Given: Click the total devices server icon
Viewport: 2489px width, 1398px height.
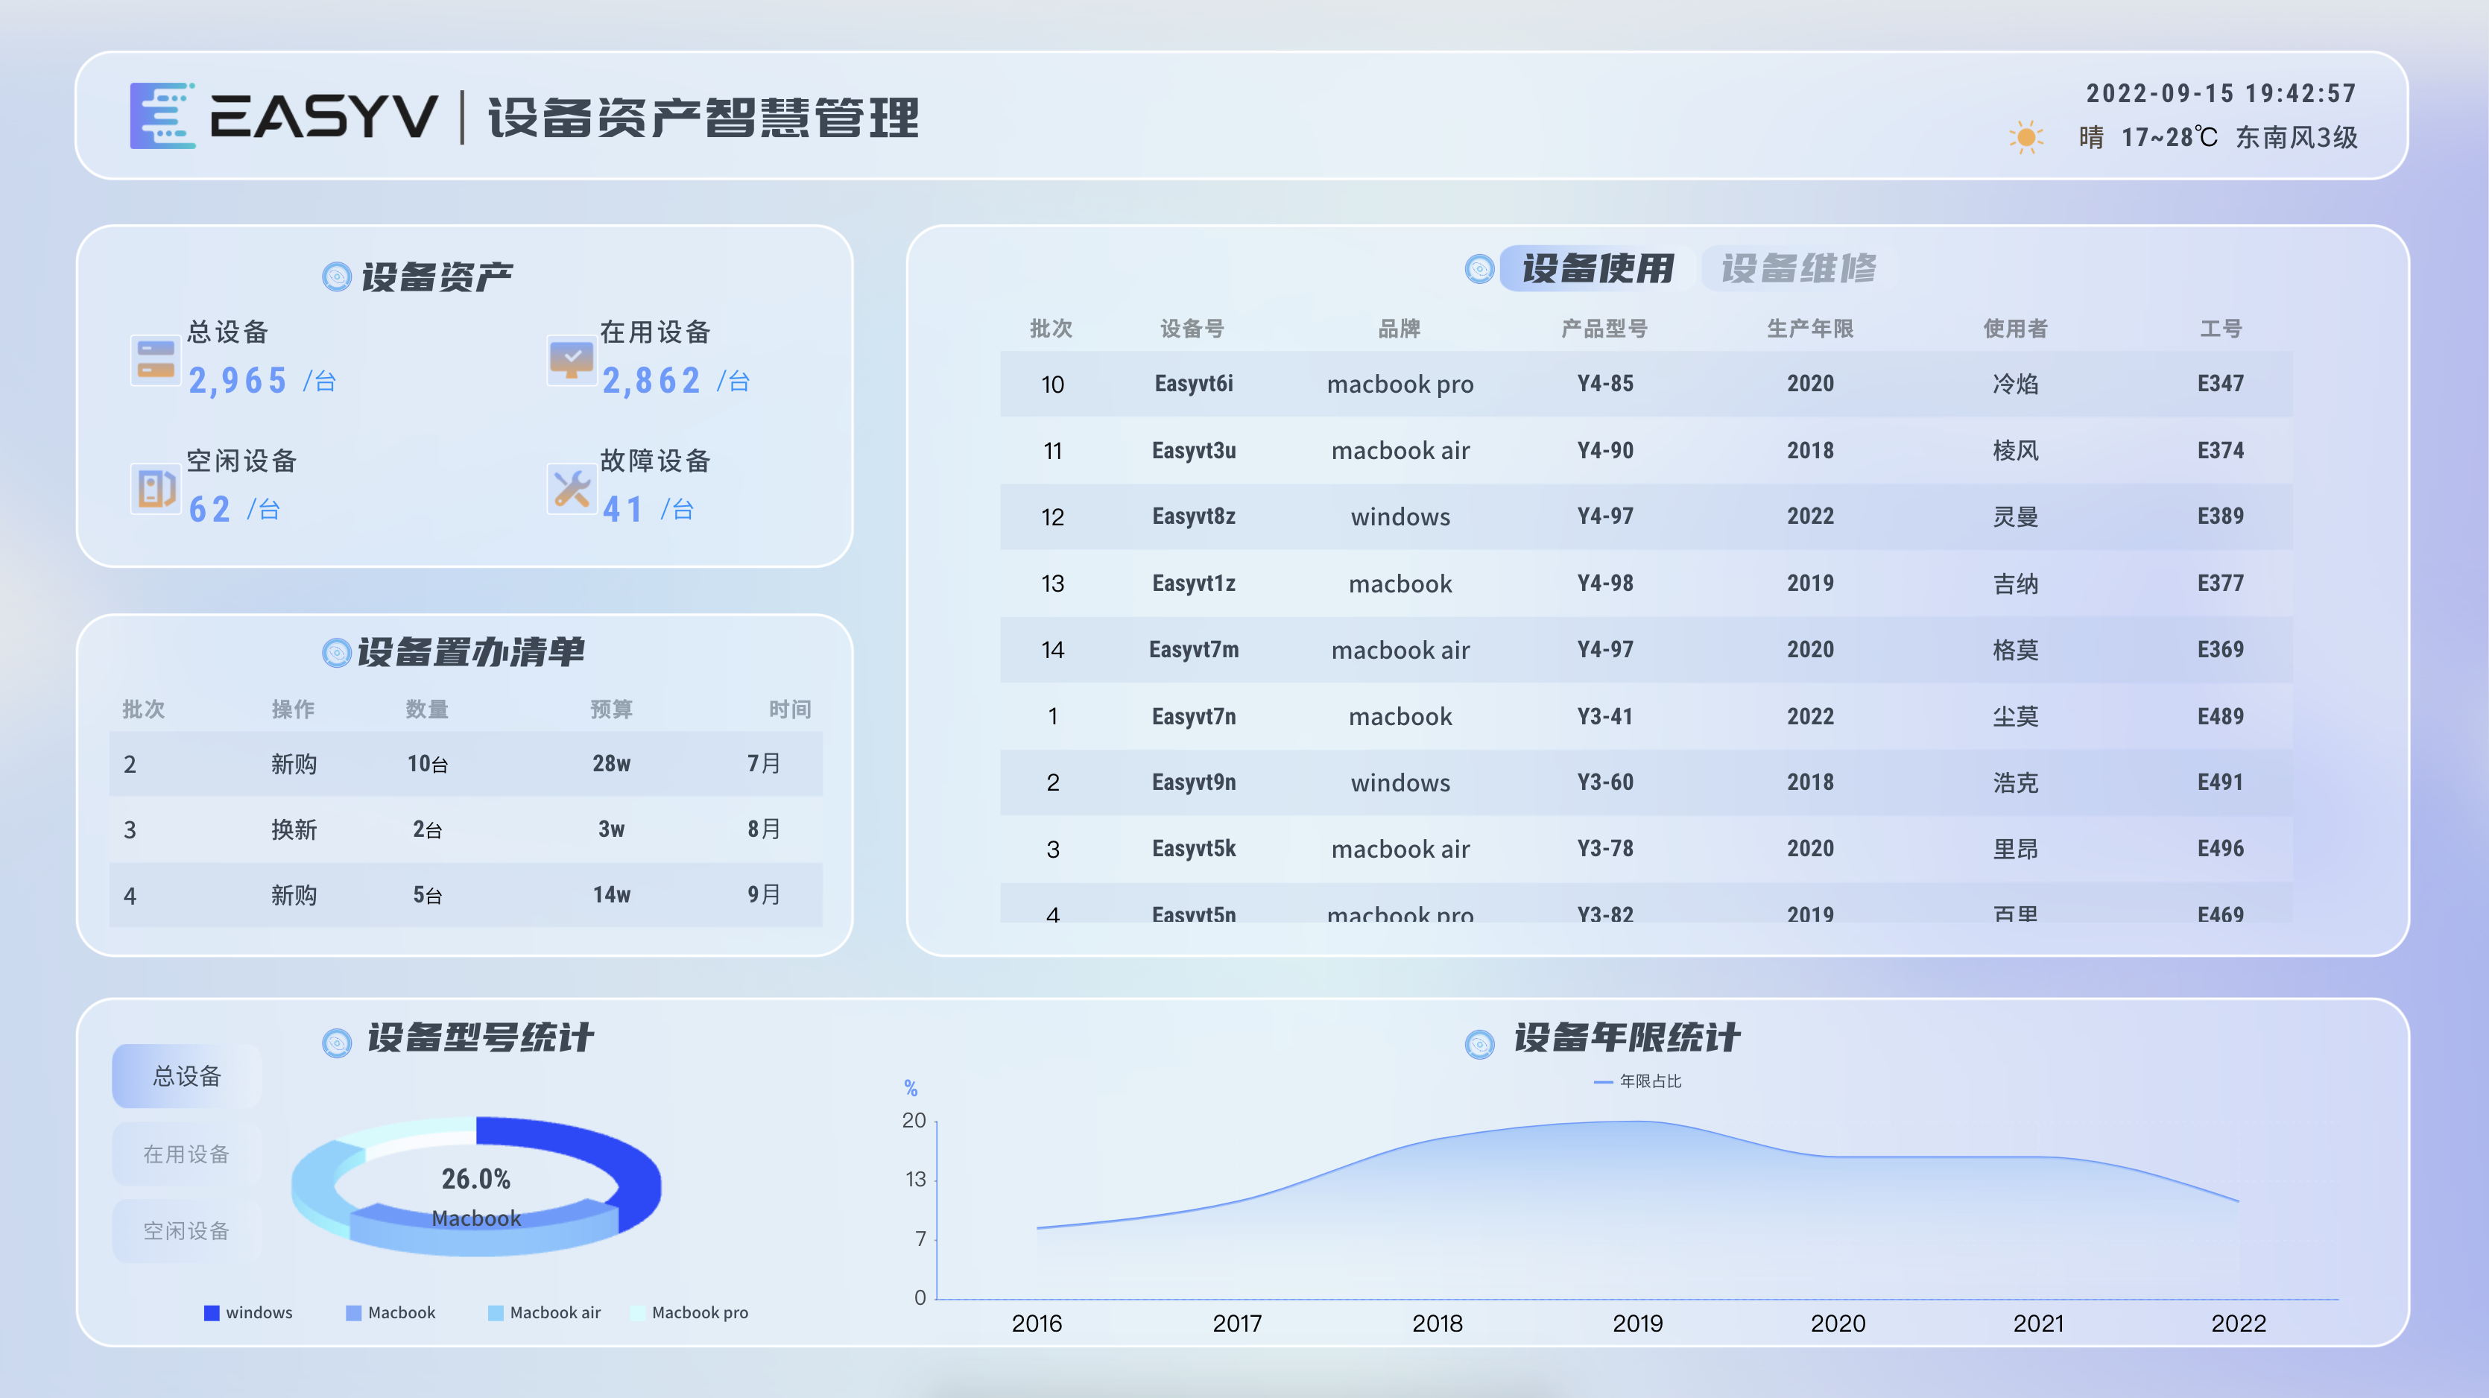Looking at the screenshot, I should [156, 359].
